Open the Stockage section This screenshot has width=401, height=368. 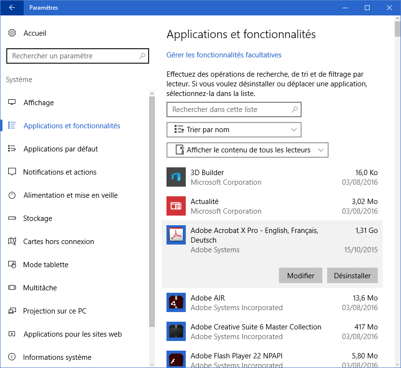[x=38, y=218]
